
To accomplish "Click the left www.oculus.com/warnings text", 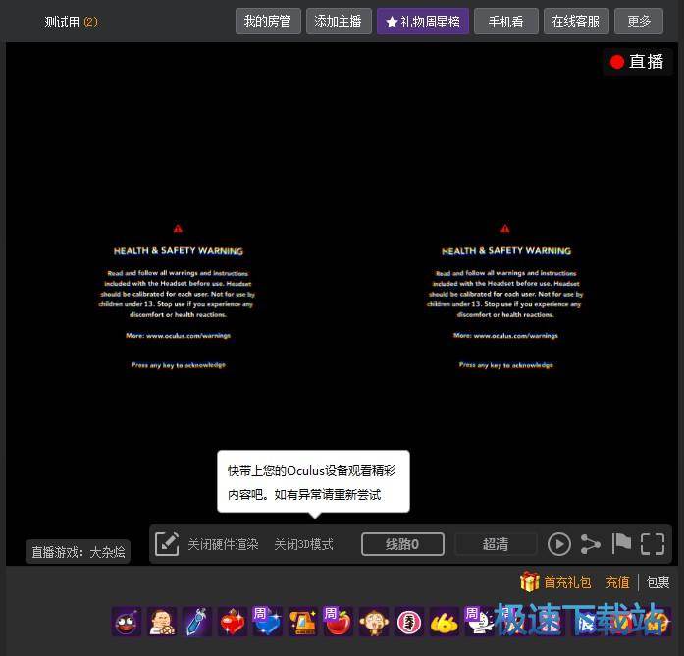I will coord(188,336).
